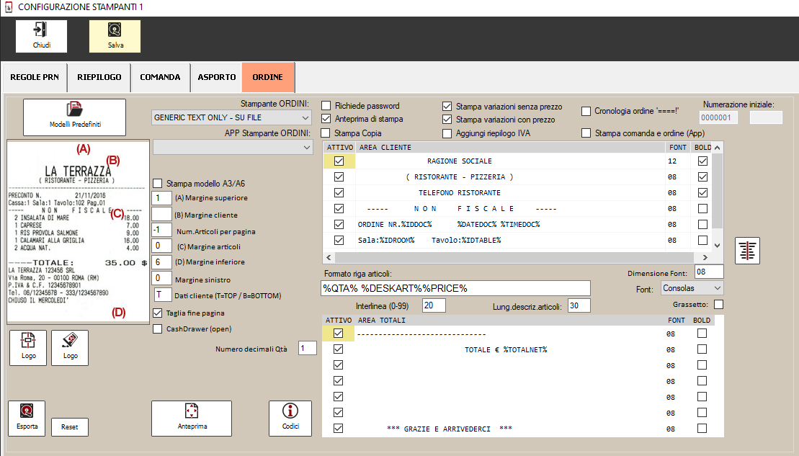Open Modelli Predefiniti templates folder

pyautogui.click(x=75, y=117)
